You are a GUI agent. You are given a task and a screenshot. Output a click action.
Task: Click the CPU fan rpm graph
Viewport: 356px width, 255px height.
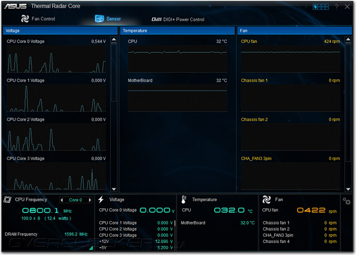point(290,59)
